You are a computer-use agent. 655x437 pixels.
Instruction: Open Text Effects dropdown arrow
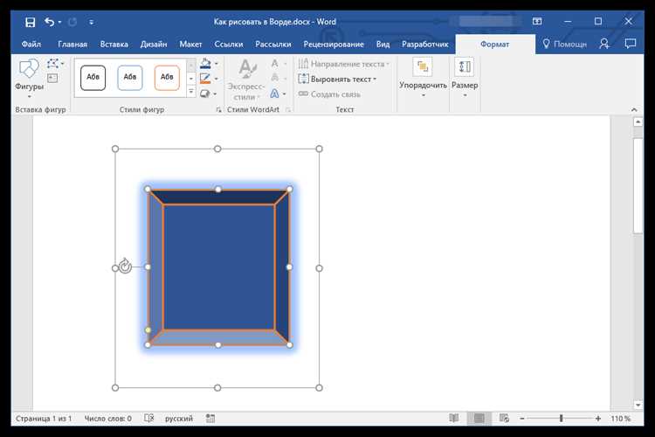(x=285, y=94)
